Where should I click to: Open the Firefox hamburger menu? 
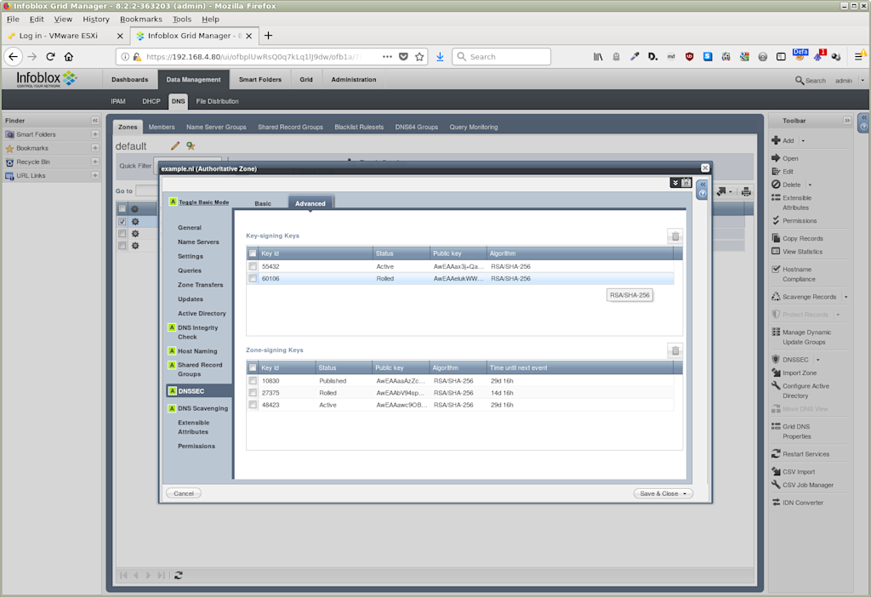pyautogui.click(x=858, y=57)
